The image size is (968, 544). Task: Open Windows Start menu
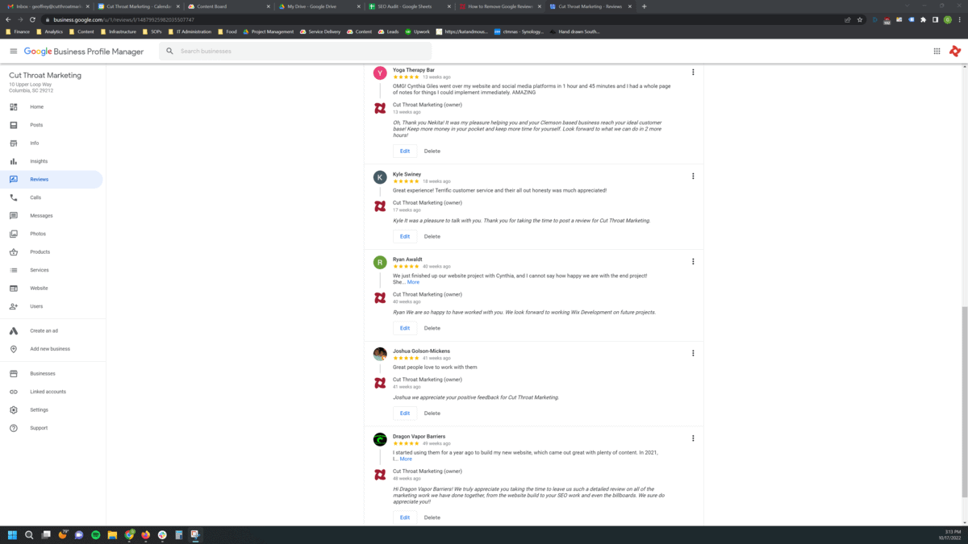(x=12, y=534)
